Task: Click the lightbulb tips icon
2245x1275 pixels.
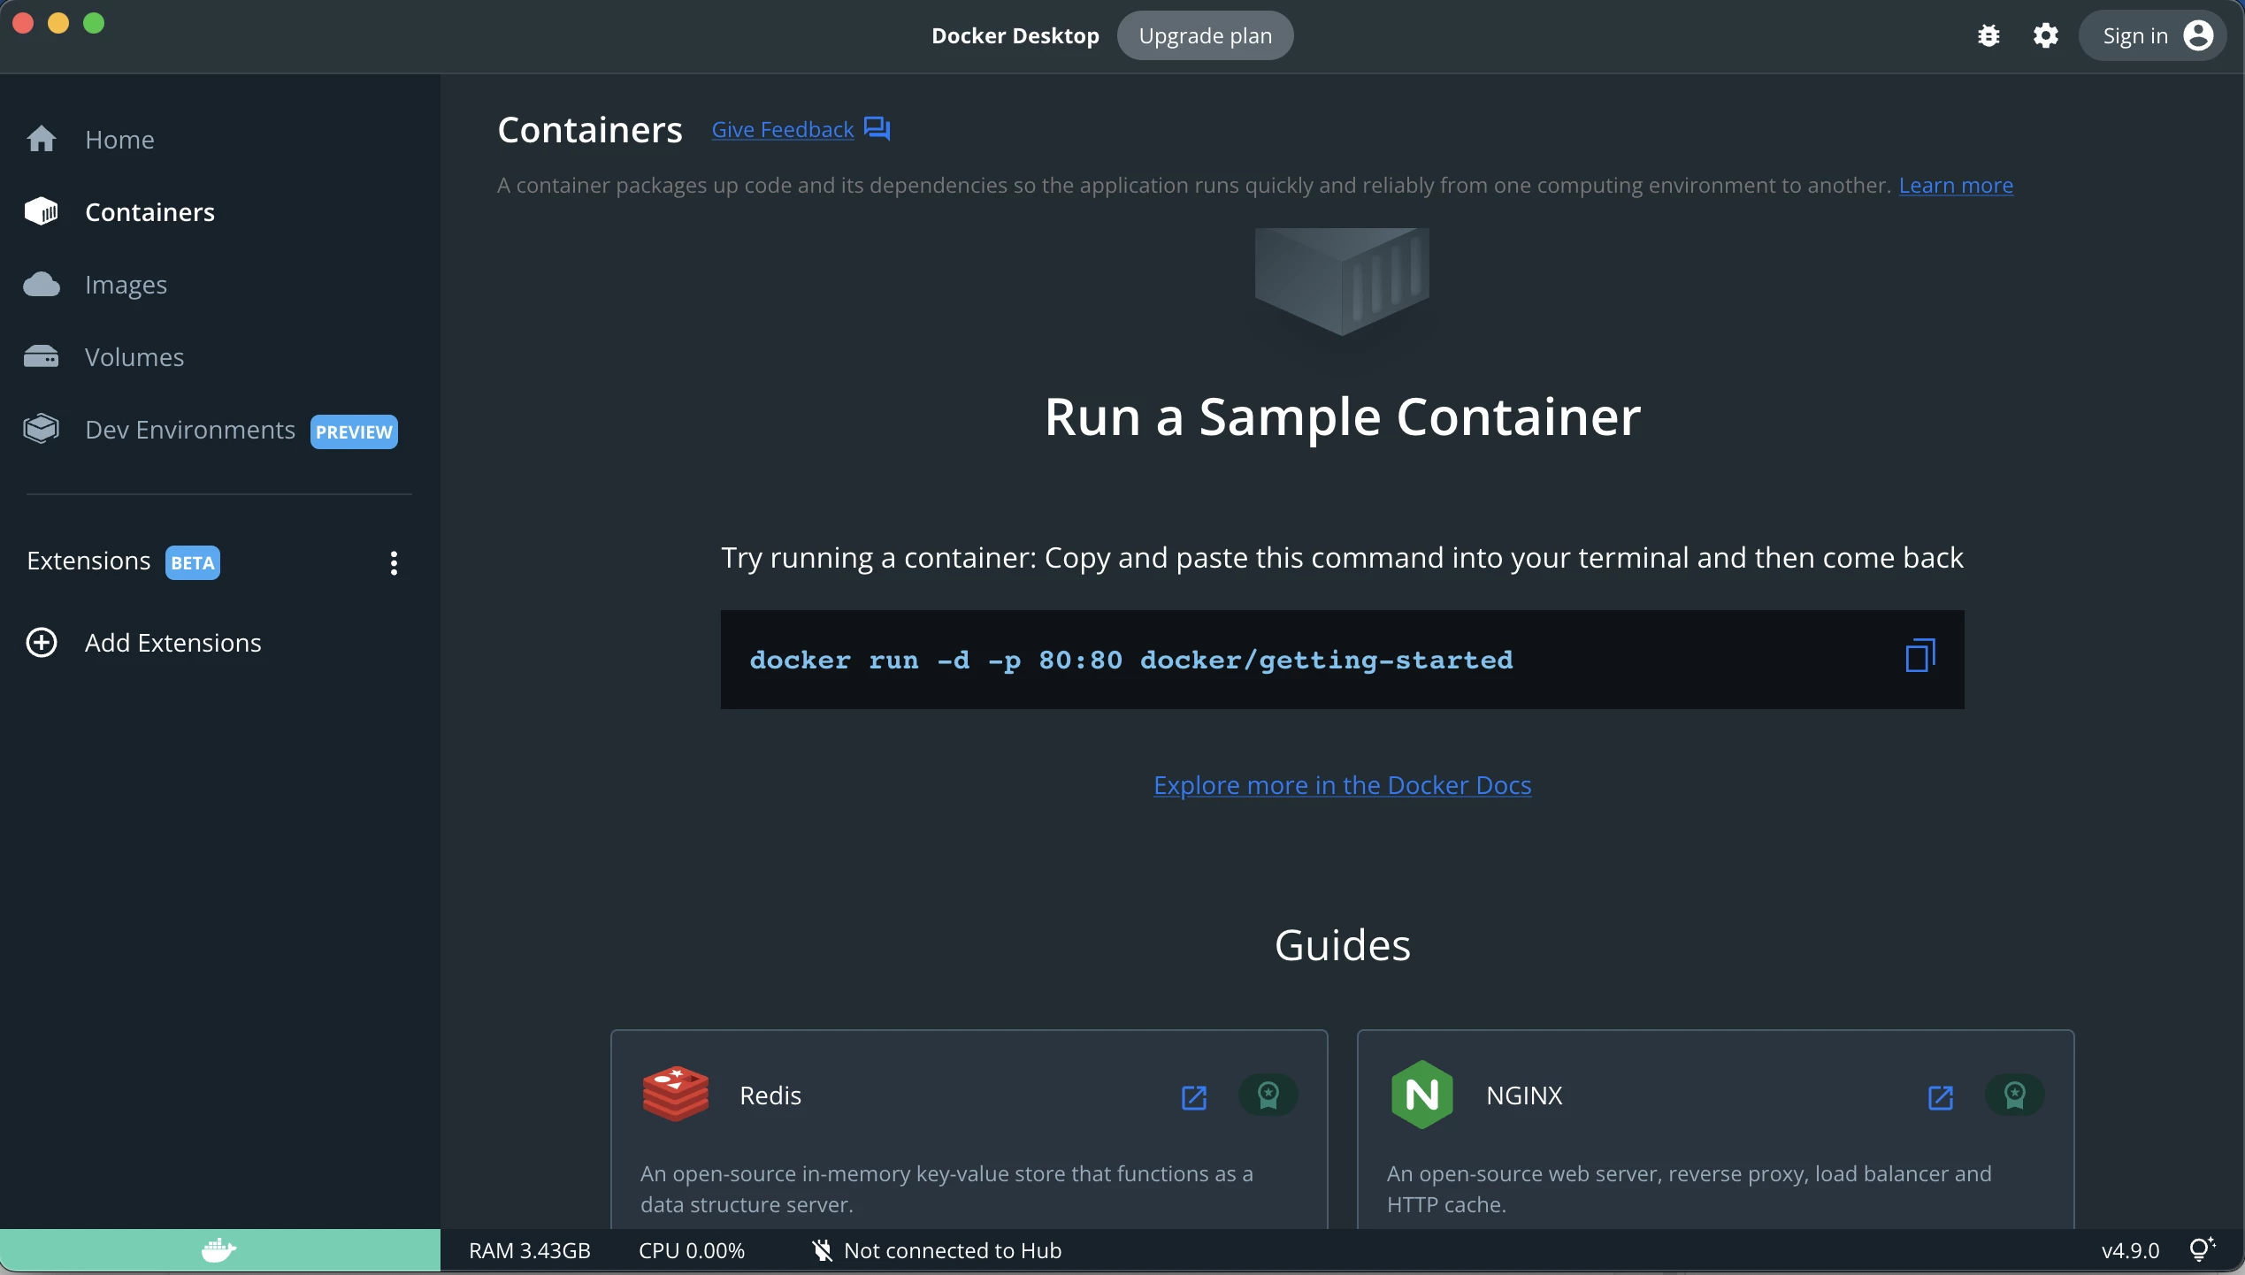Action: point(2201,1249)
